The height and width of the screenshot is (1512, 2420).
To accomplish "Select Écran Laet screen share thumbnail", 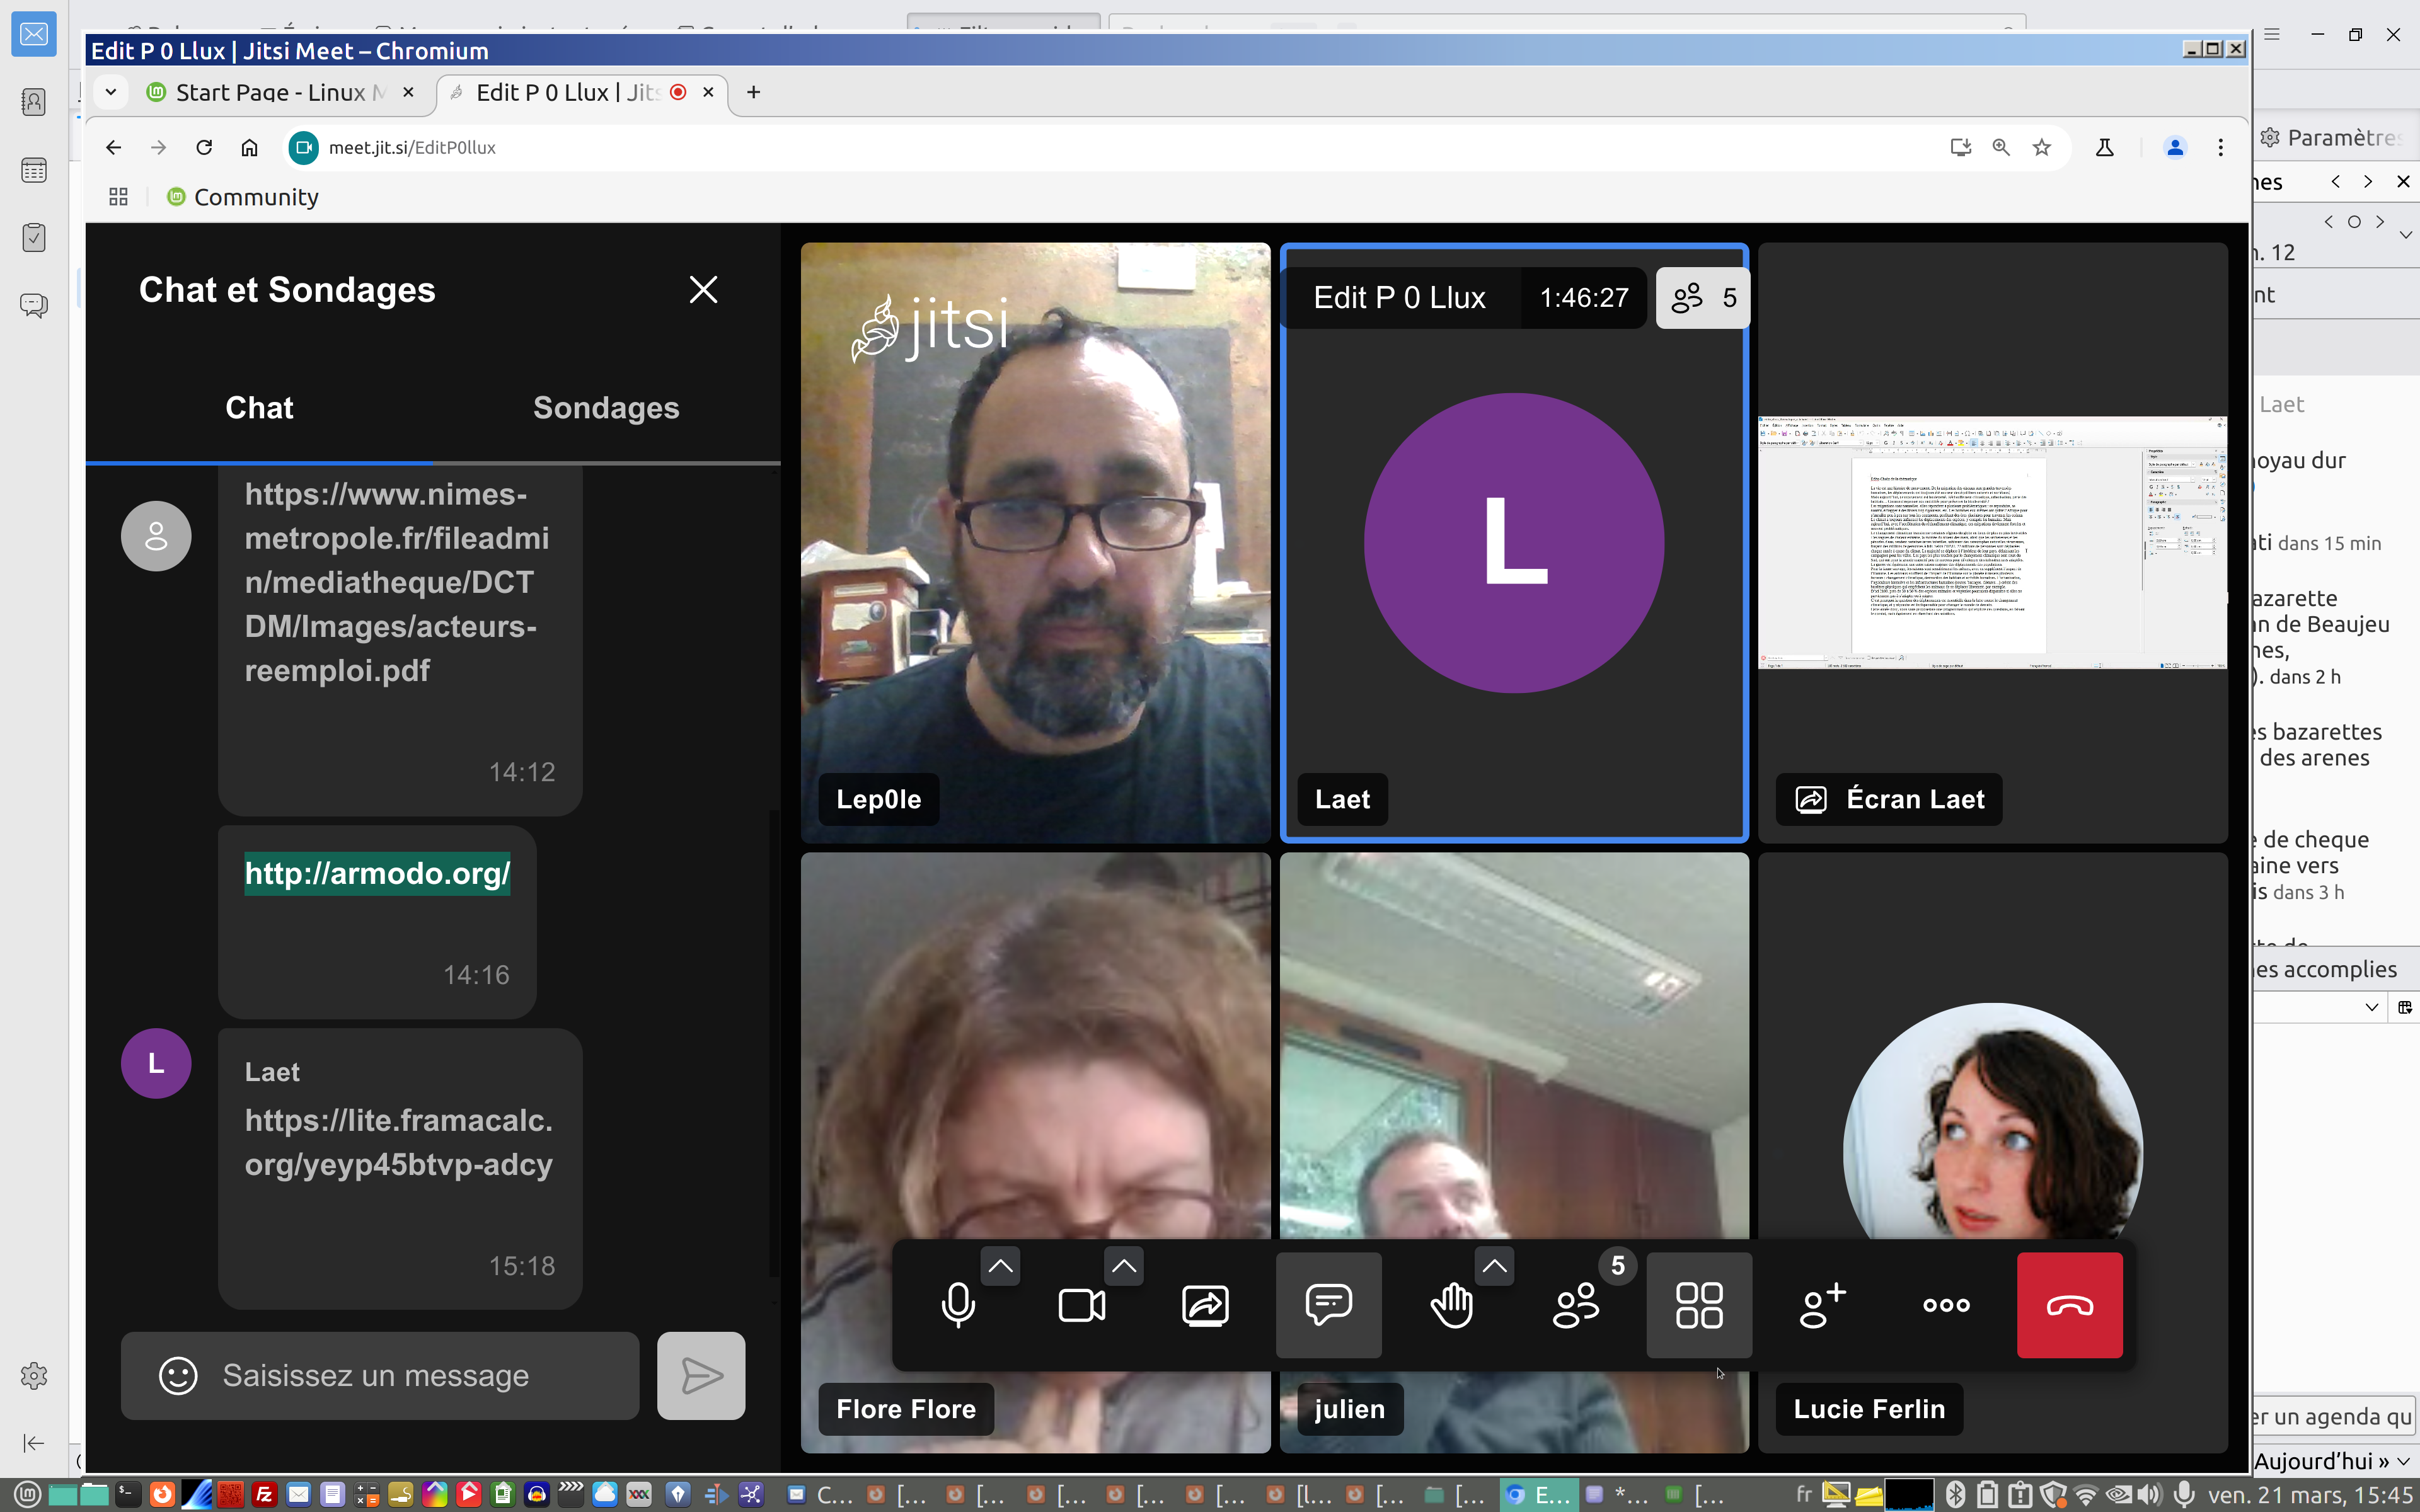I will 1992,542.
